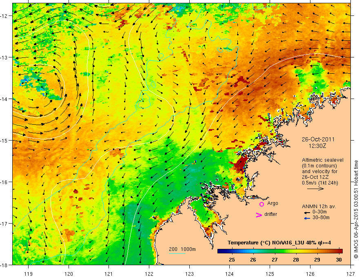The height and width of the screenshot is (277, 359).
Task: Click the 'Temperature (°C) NOAA16_L3U' title
Action: 266,243
